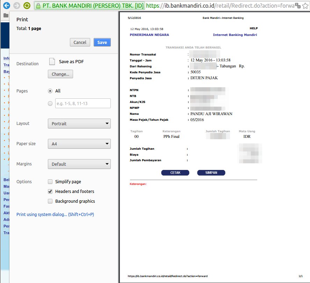This screenshot has height=283, width=310.
Task: Select the All pages radio button
Action: (x=50, y=91)
